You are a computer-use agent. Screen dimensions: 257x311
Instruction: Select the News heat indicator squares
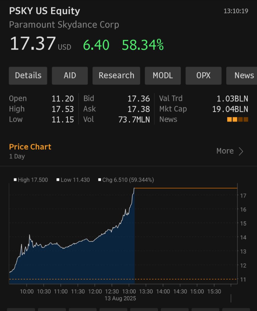tap(238, 119)
